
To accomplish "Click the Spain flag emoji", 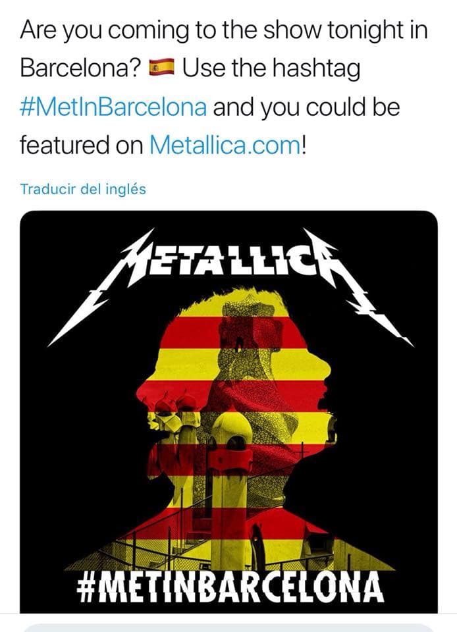I will [x=161, y=67].
